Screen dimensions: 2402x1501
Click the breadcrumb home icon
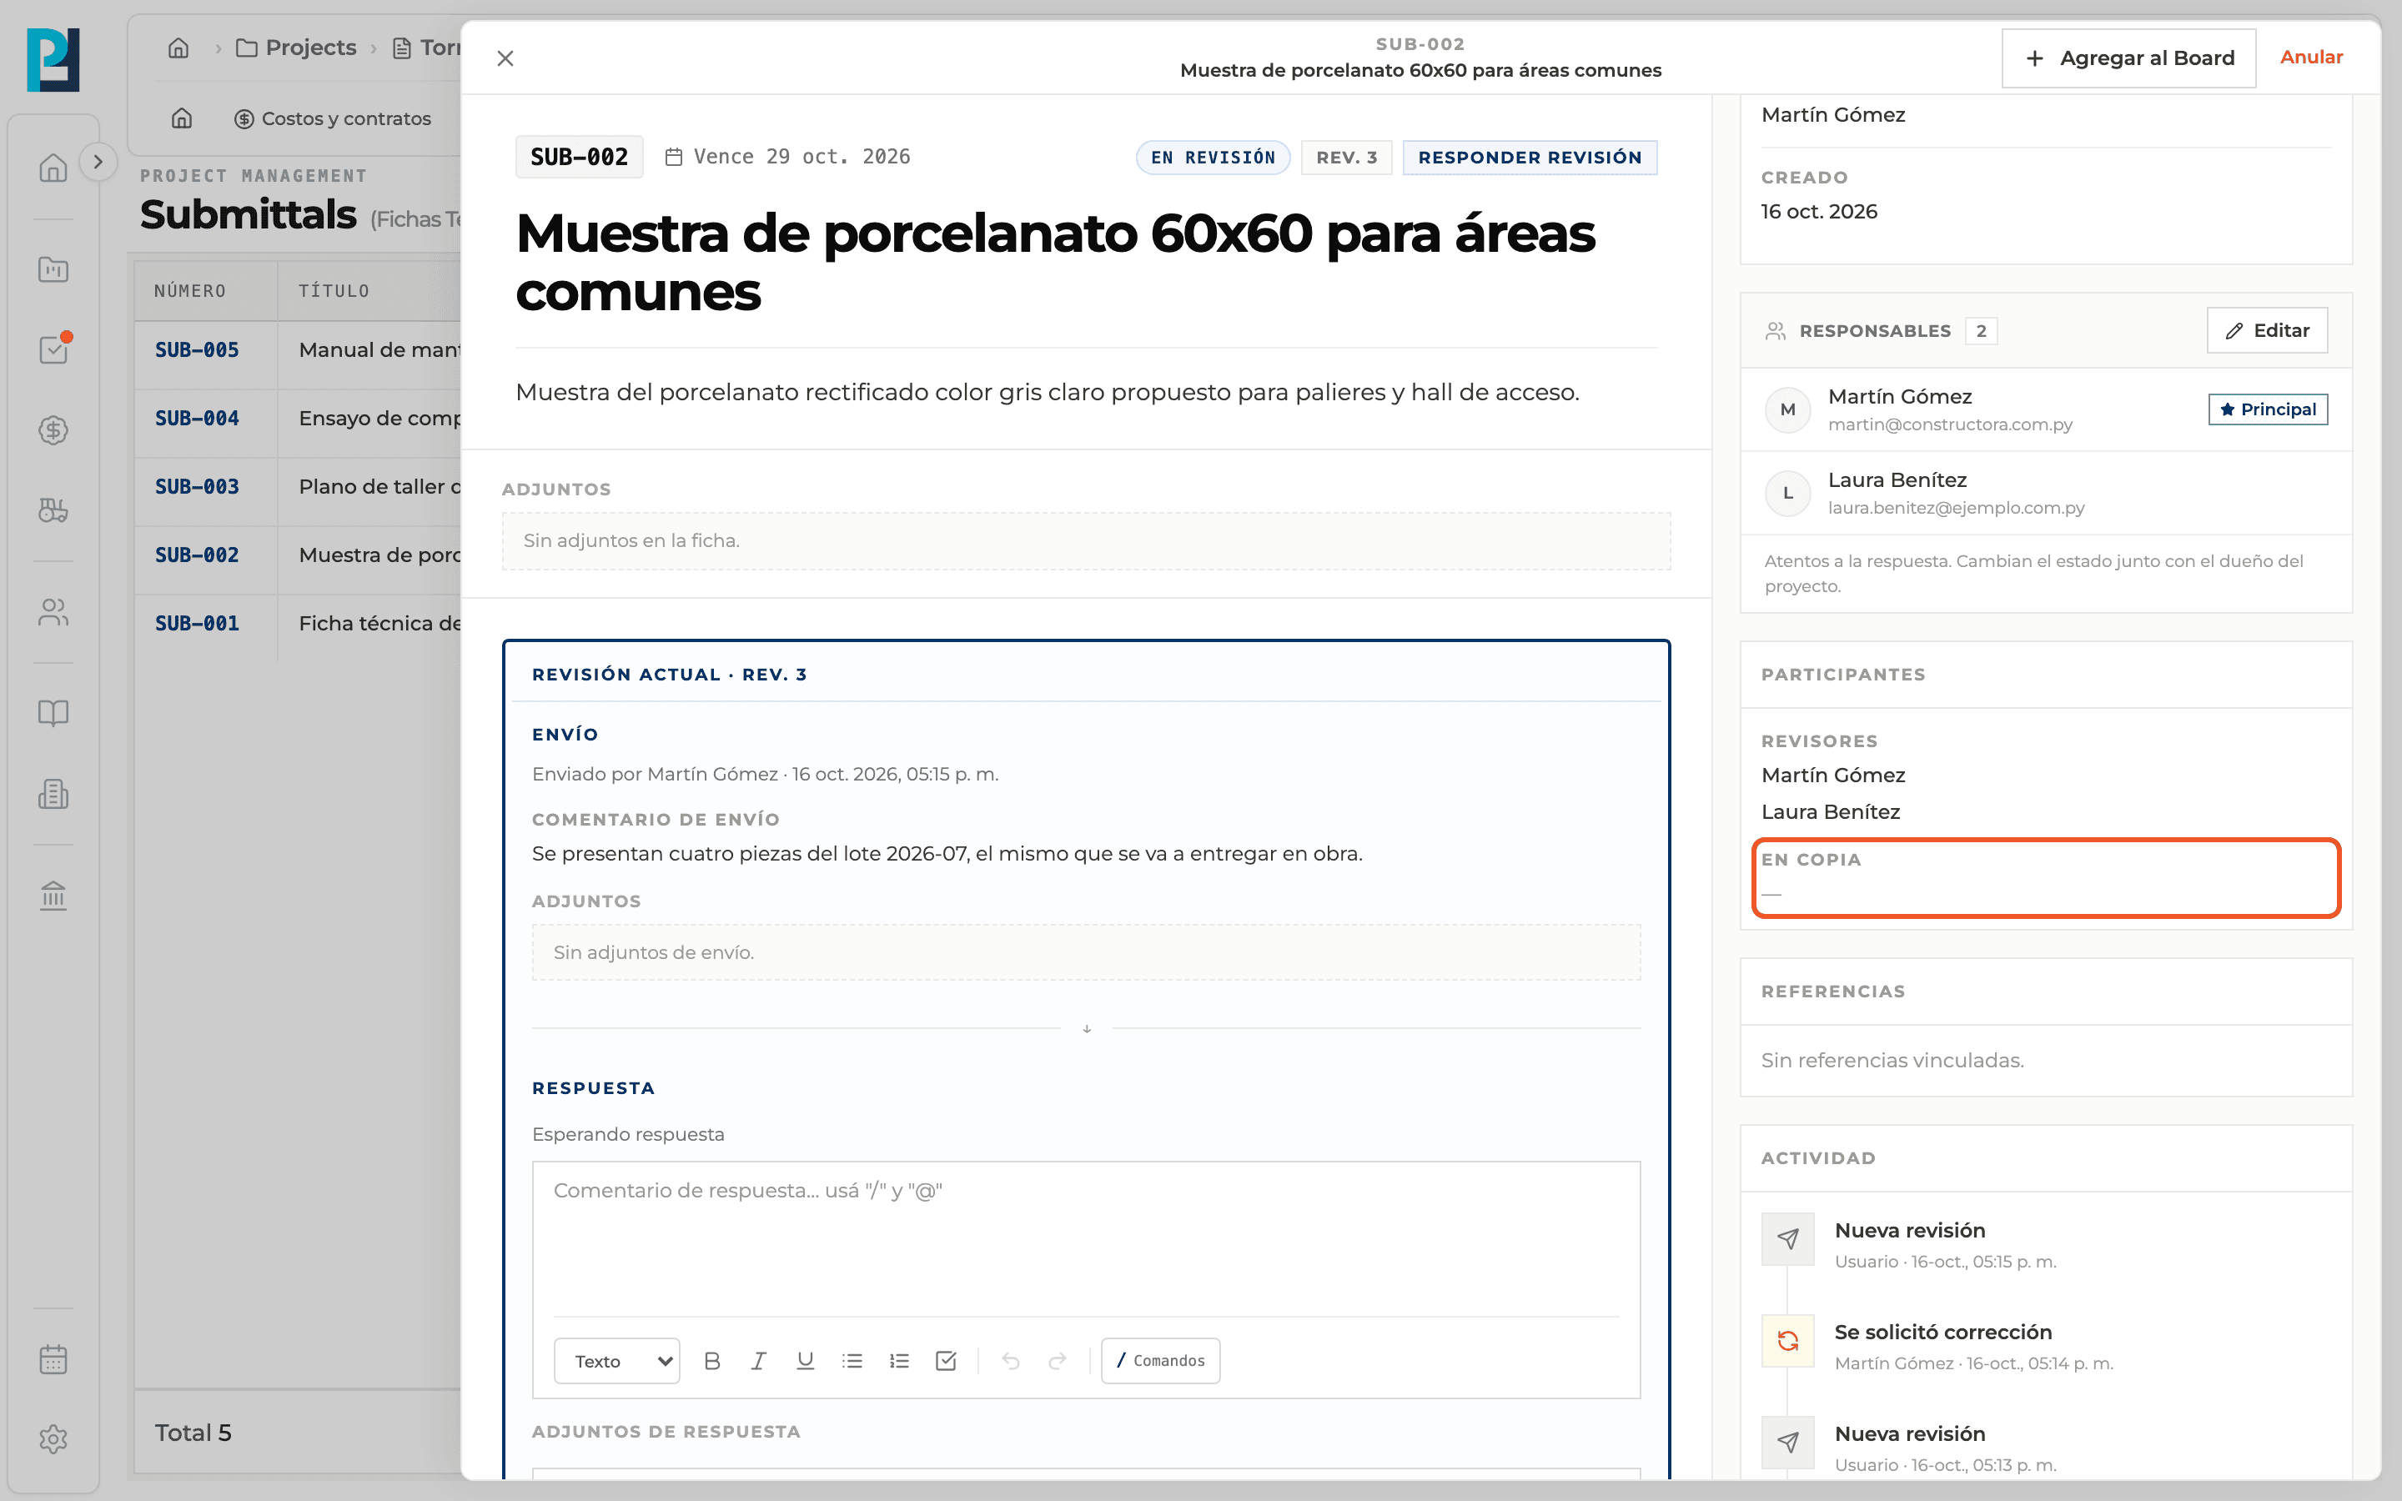point(178,48)
